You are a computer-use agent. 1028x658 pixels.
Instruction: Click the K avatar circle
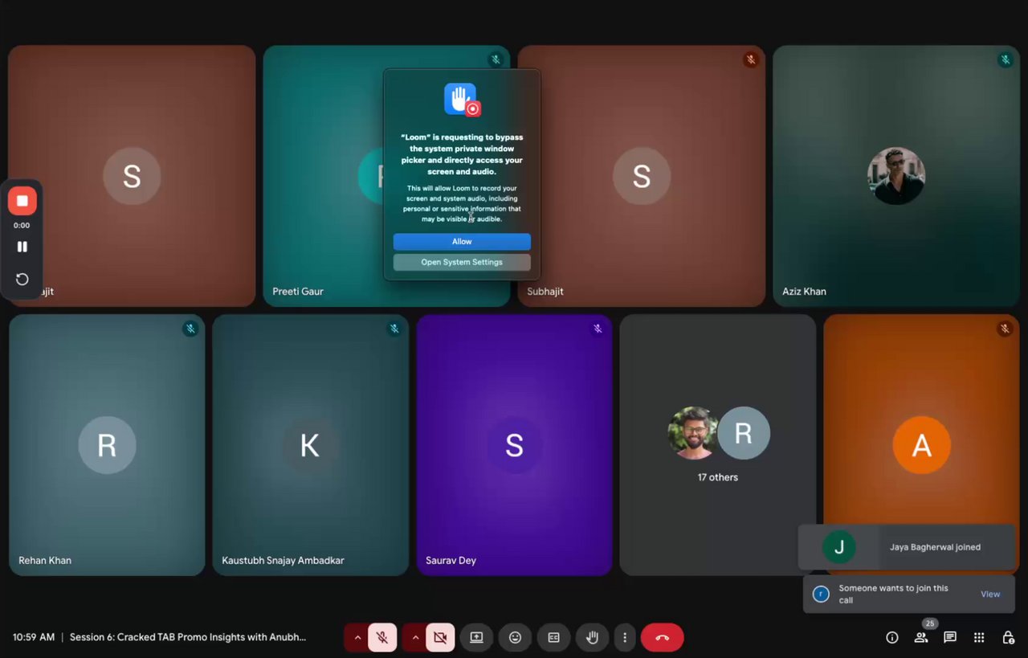click(x=310, y=444)
